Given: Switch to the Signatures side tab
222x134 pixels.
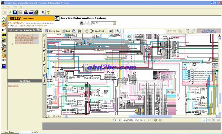Looking at the screenshot, I should coord(44,58).
